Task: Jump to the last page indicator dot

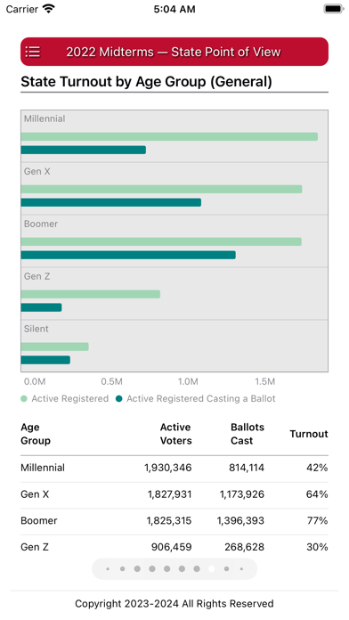Action: coord(241,569)
